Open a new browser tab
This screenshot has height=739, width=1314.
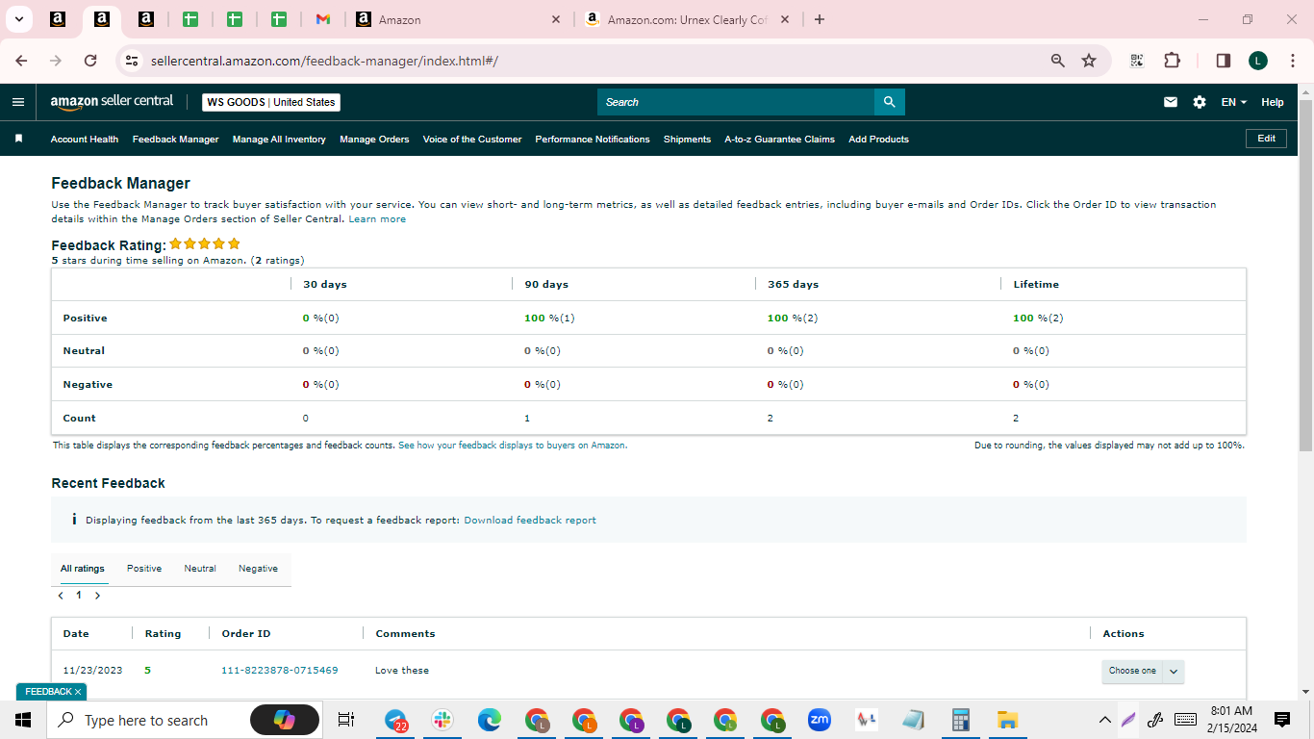pyautogui.click(x=820, y=19)
